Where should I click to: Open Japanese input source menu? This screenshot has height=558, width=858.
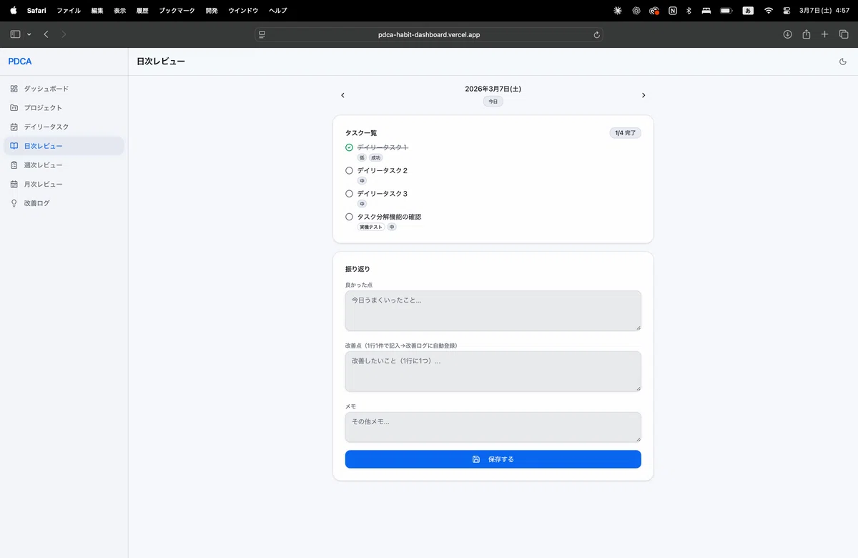pos(748,11)
